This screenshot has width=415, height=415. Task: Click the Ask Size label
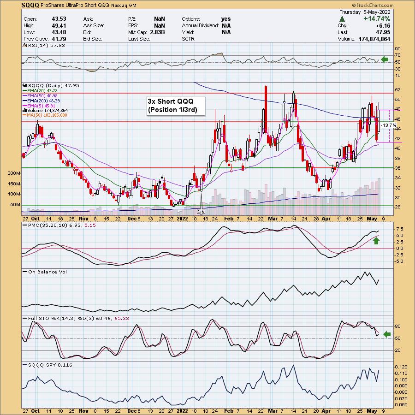pyautogui.click(x=94, y=26)
